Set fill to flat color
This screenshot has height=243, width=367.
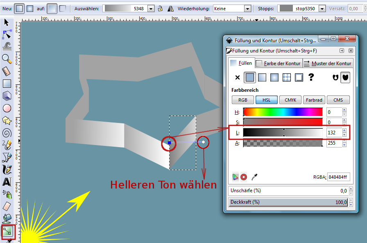tap(249, 77)
